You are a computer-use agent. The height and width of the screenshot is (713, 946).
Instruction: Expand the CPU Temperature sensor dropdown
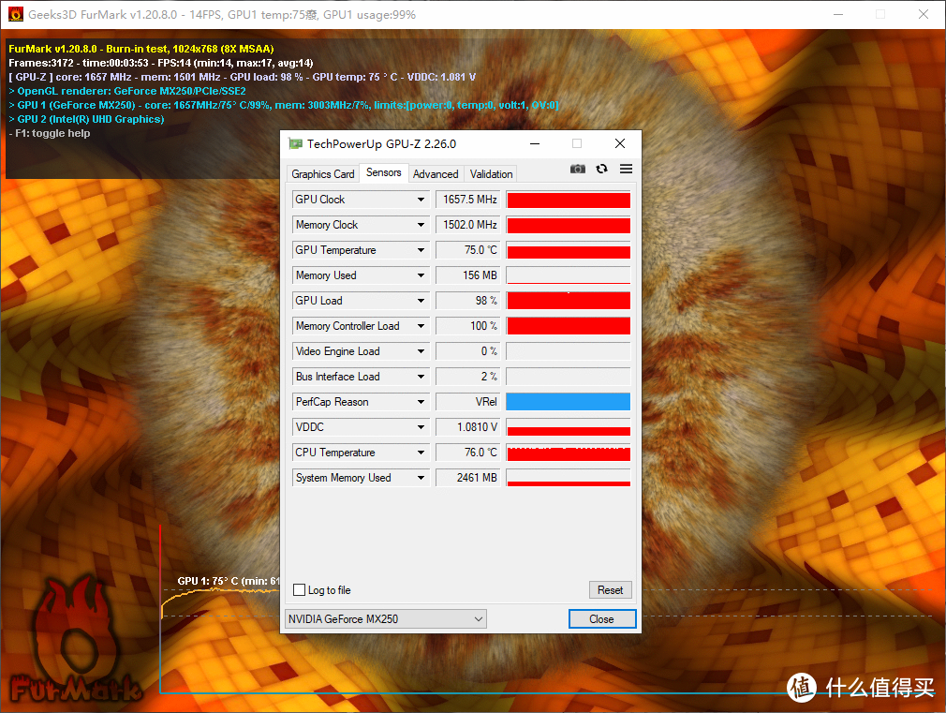click(x=421, y=453)
